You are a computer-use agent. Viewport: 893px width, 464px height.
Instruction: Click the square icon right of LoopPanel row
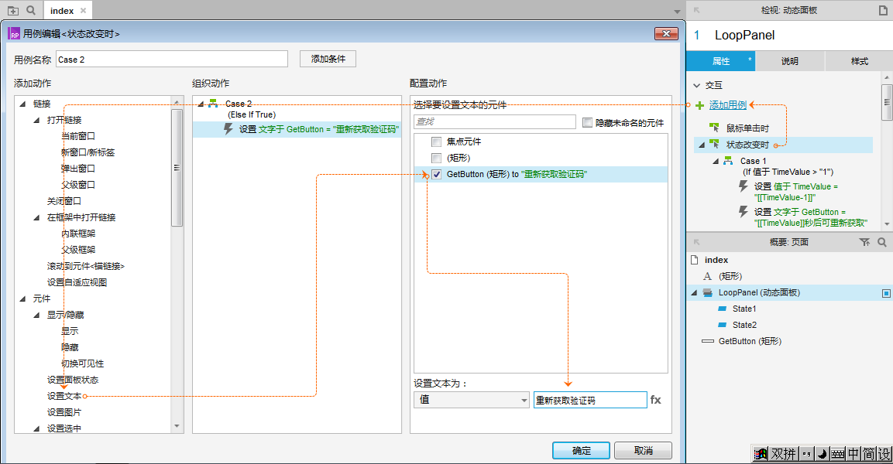(886, 293)
